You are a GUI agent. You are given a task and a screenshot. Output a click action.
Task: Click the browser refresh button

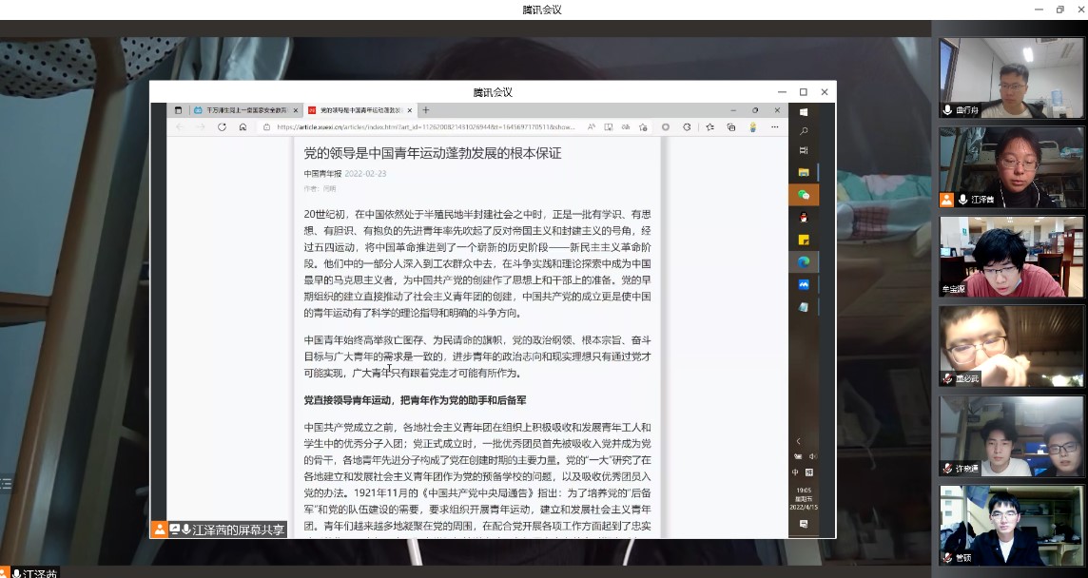pyautogui.click(x=222, y=126)
